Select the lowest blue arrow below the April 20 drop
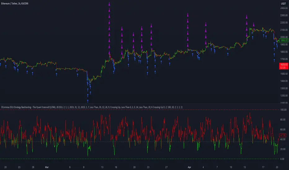This screenshot has width=289, height=170. click(274, 61)
